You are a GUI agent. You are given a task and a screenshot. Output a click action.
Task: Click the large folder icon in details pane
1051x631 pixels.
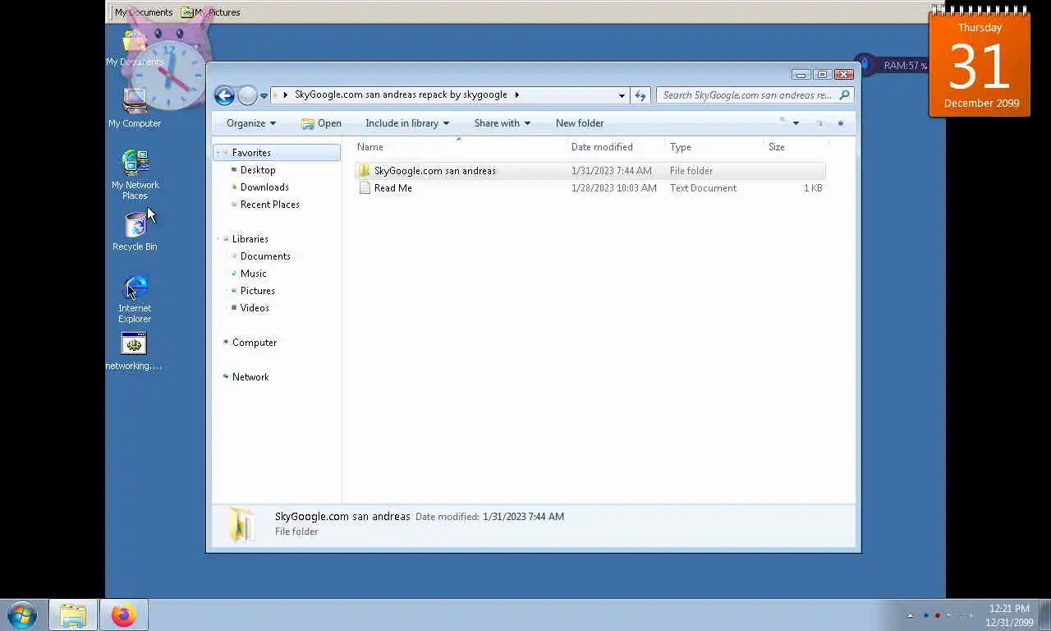click(241, 524)
